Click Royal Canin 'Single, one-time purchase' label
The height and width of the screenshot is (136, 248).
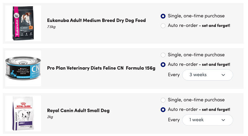click(x=196, y=100)
